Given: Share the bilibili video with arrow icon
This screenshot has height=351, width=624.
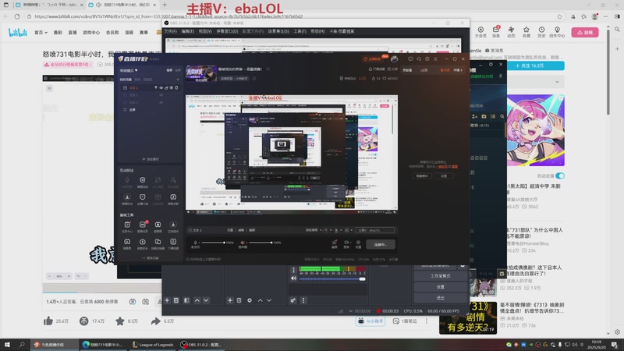Looking at the screenshot, I should pos(155,321).
